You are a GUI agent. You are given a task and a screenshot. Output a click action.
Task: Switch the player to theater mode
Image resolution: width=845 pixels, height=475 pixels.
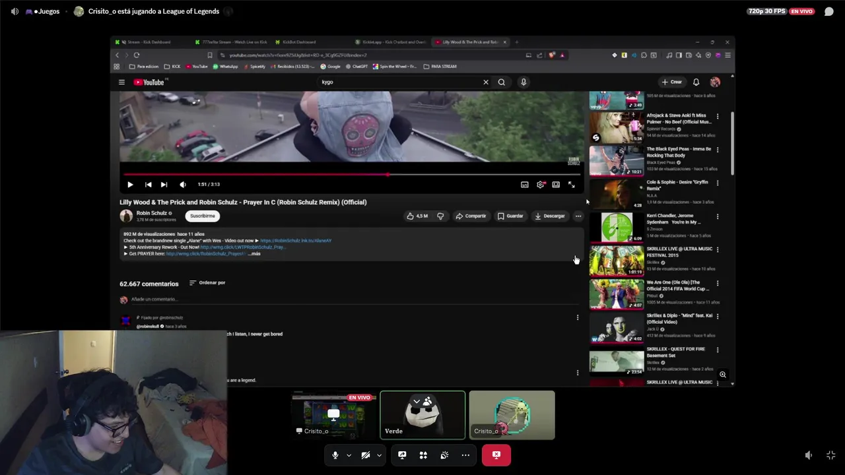556,185
